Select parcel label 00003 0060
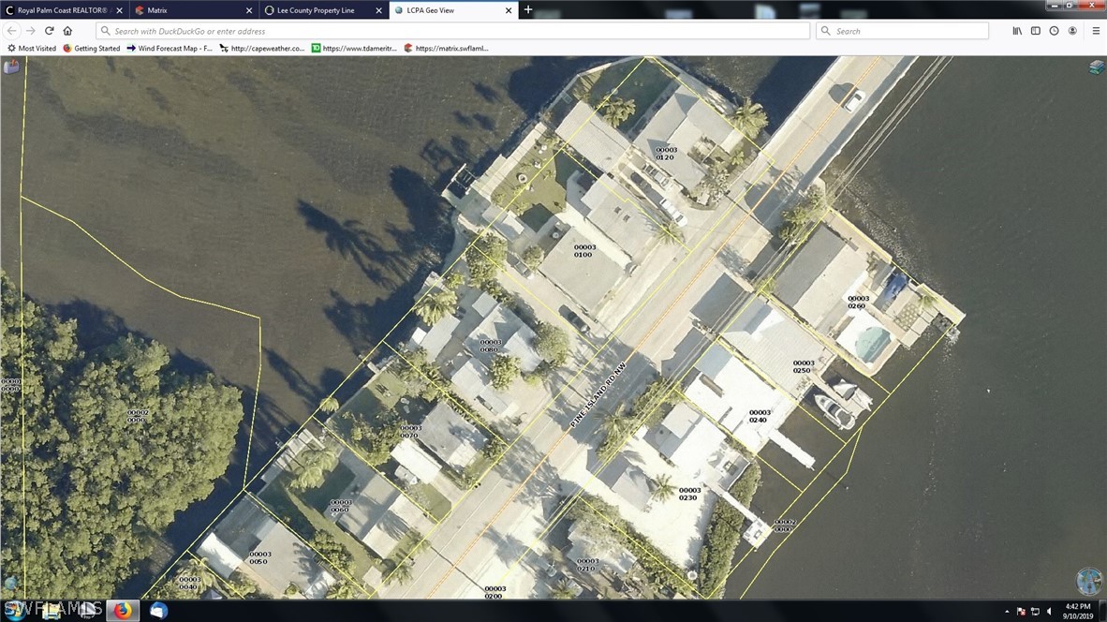Viewport: 1107px width, 622px height. pos(341,506)
